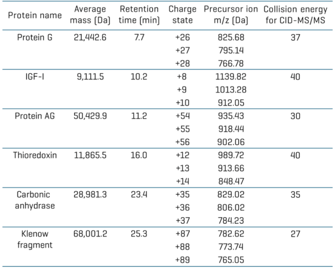This screenshot has height=269, width=335.
Task: Select the Carbonic anhydrase name cell
Action: tap(35, 200)
